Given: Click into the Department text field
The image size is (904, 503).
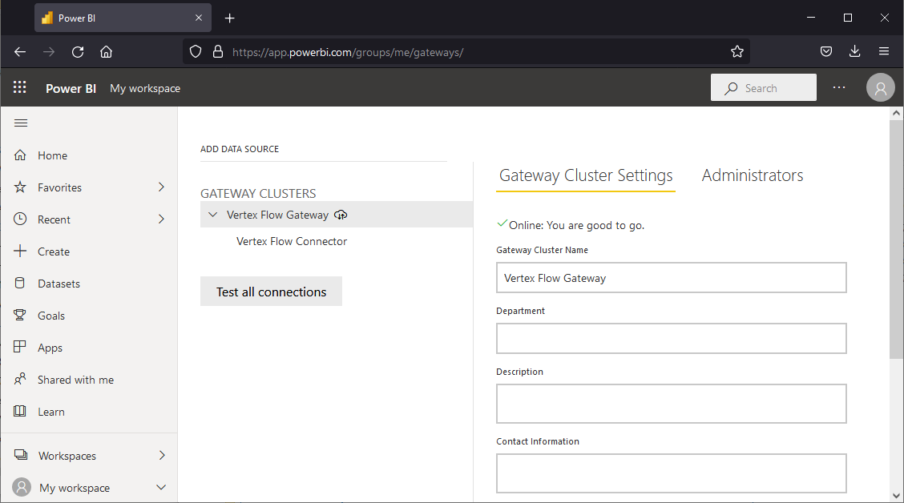Looking at the screenshot, I should (671, 338).
